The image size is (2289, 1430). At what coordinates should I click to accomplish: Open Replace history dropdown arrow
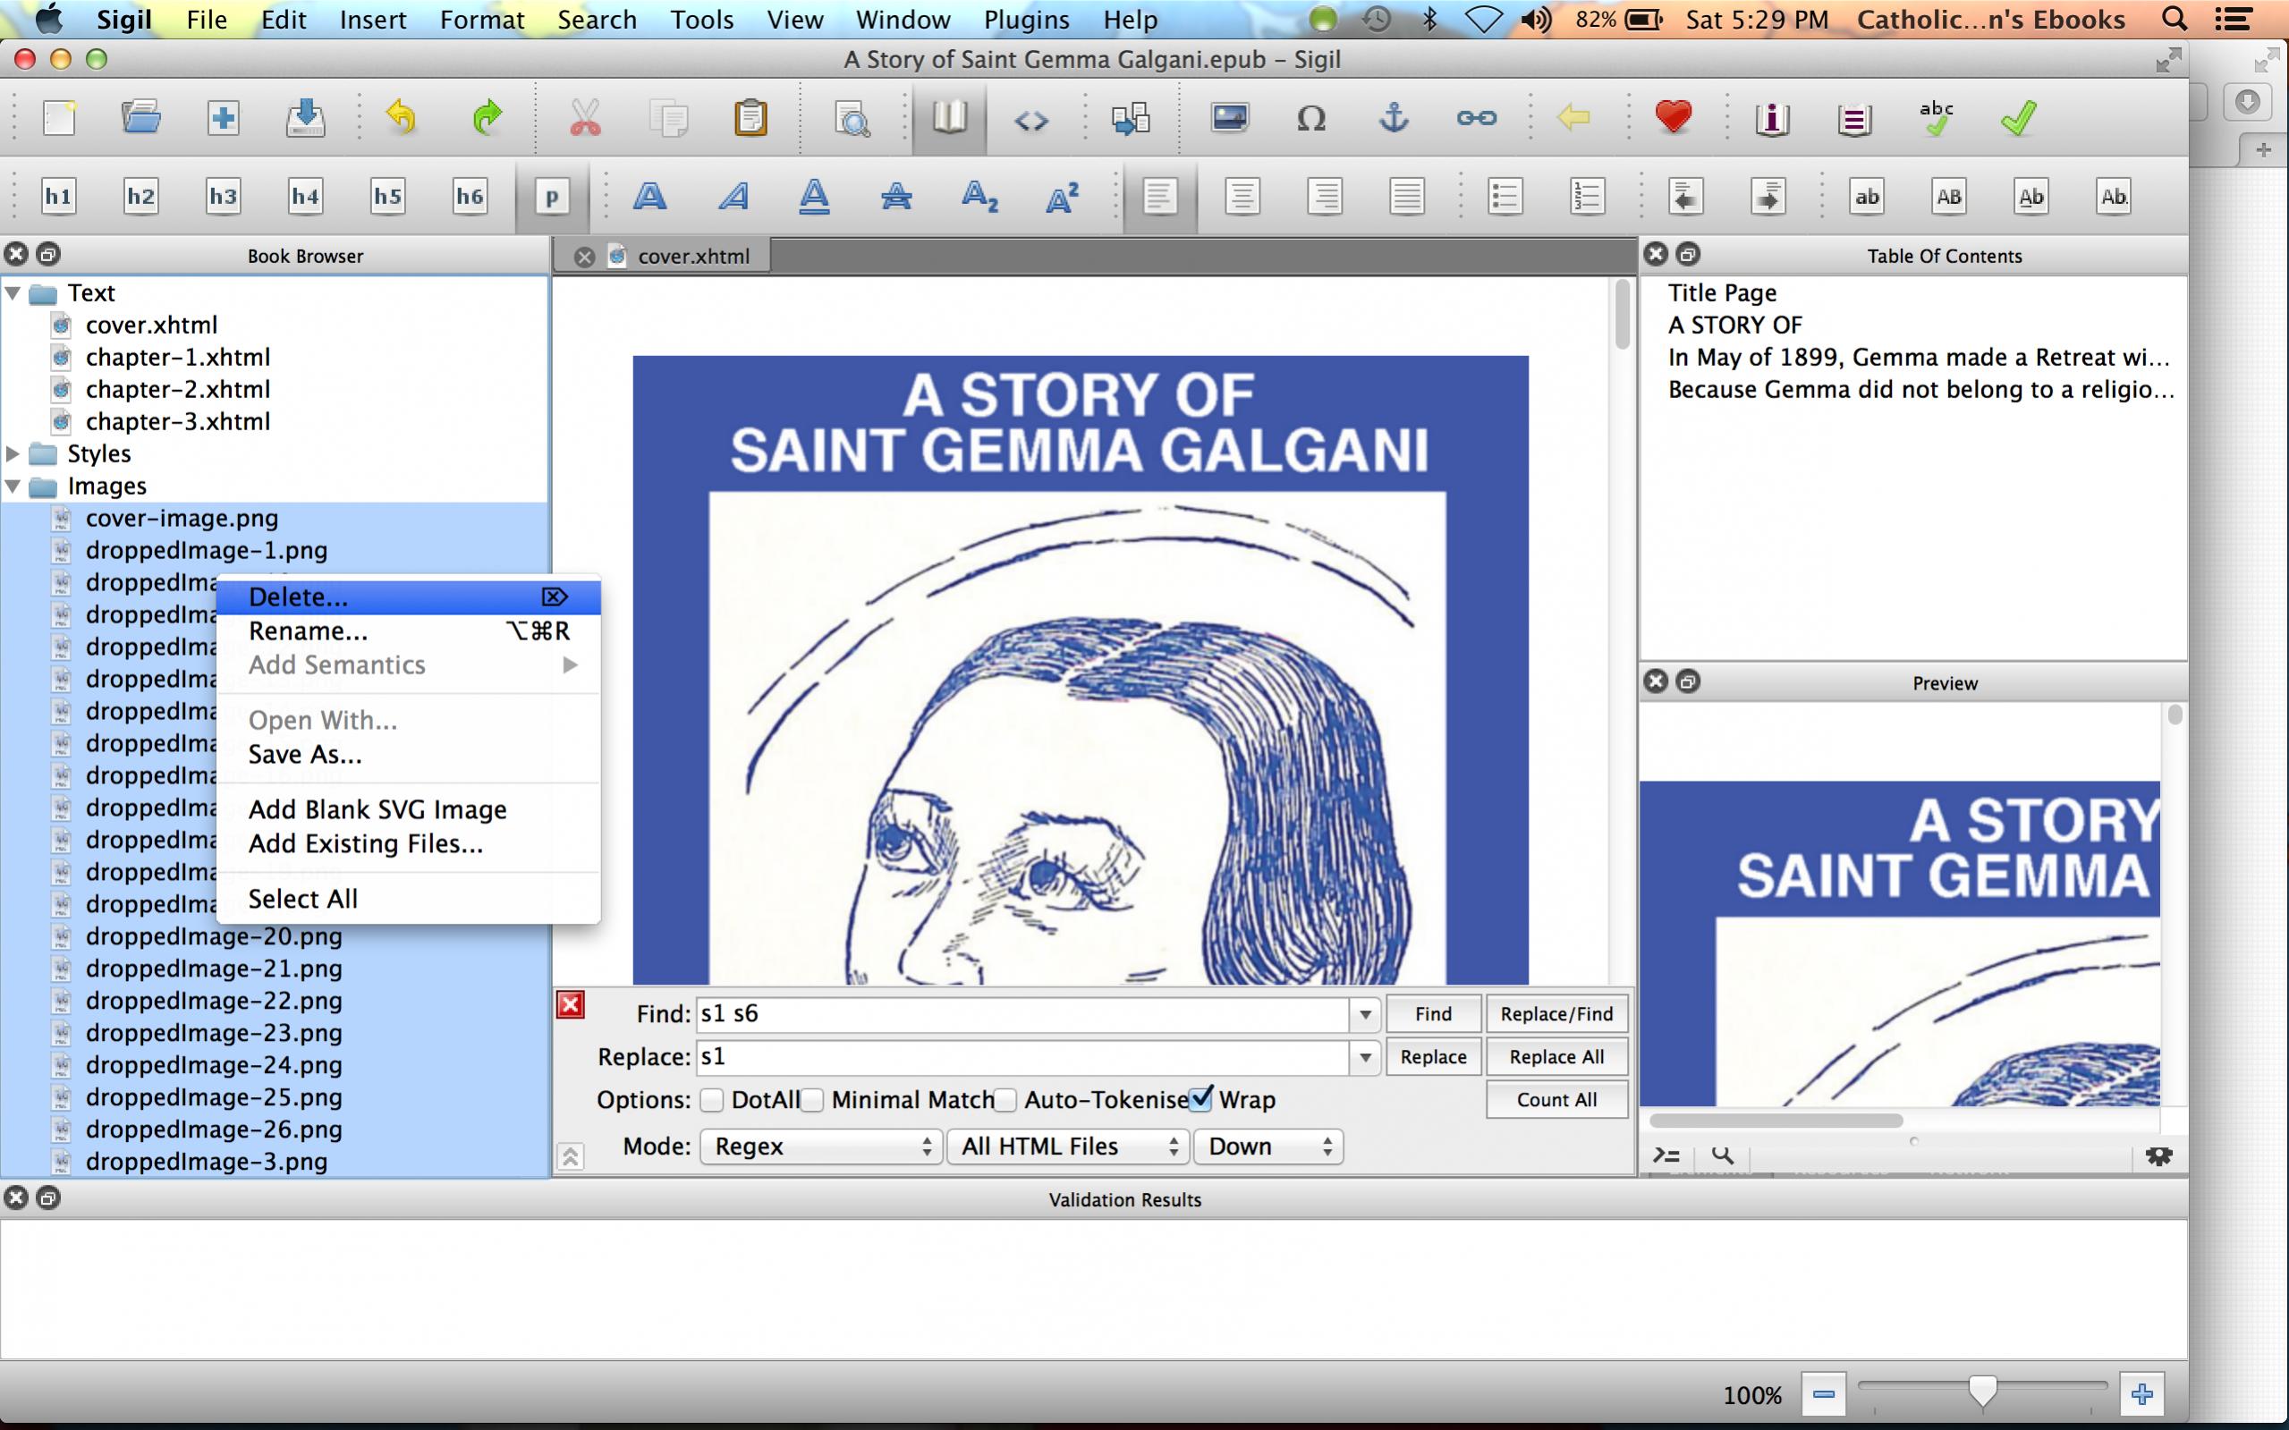pos(1365,1057)
